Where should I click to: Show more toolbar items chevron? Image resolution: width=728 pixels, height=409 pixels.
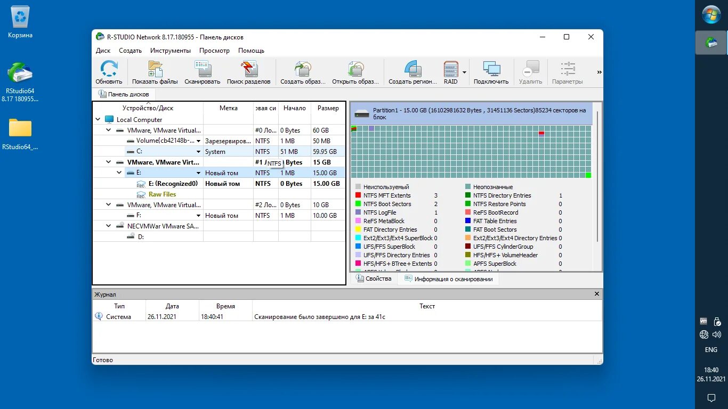[x=599, y=72]
